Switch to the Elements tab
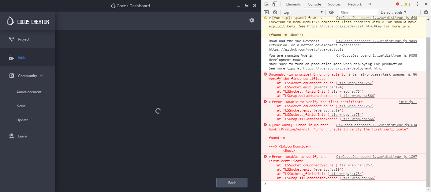Screen dimensions: 431x192 click(x=293, y=4)
